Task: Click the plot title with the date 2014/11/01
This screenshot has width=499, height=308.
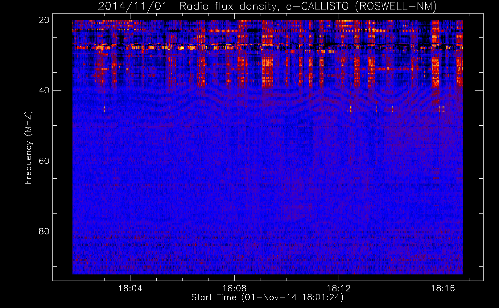Action: (267, 6)
